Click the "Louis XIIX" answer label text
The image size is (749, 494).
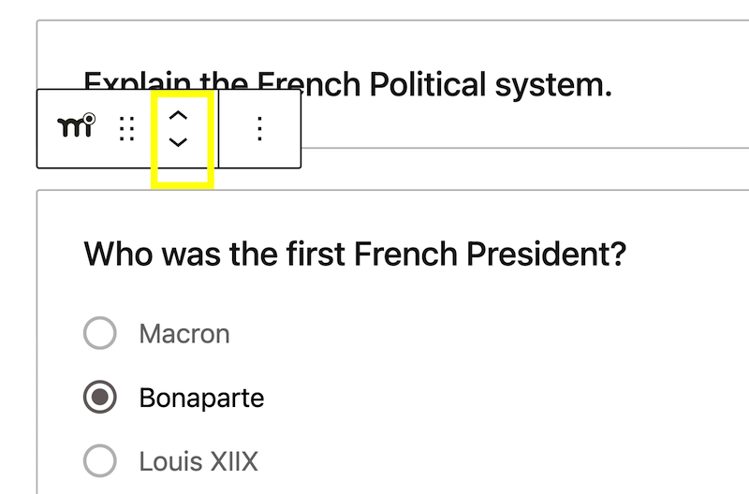[198, 461]
